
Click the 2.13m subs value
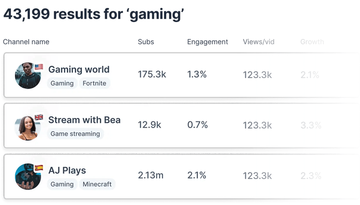tap(151, 176)
